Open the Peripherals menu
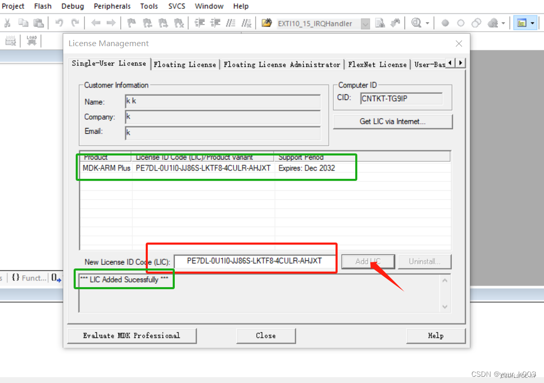The width and height of the screenshot is (544, 383). (112, 6)
